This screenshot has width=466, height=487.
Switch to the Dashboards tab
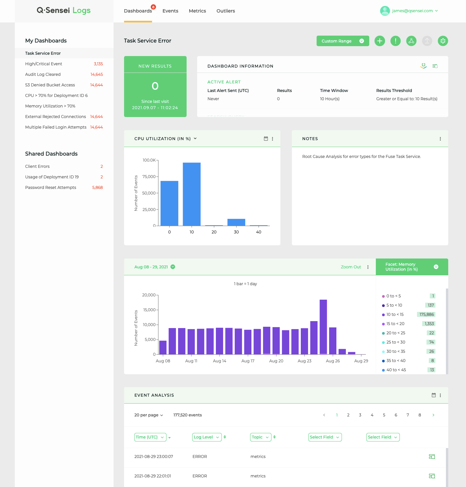[138, 11]
